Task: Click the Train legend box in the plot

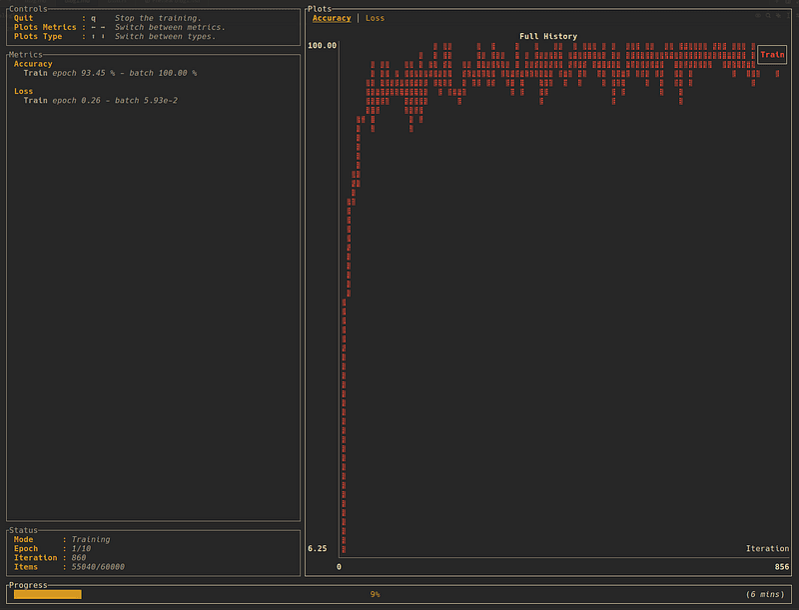Action: coord(772,55)
